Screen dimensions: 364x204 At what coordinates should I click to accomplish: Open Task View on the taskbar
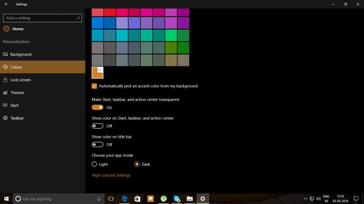click(111, 199)
